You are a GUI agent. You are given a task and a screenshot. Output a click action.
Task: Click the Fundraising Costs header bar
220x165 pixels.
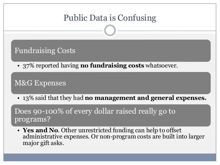coord(110,50)
